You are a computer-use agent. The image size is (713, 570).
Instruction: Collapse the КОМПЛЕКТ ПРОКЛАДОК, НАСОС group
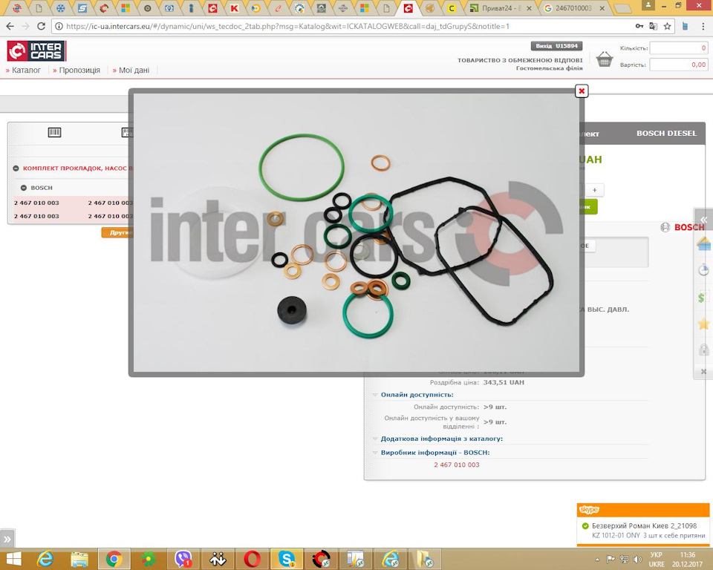[x=16, y=168]
